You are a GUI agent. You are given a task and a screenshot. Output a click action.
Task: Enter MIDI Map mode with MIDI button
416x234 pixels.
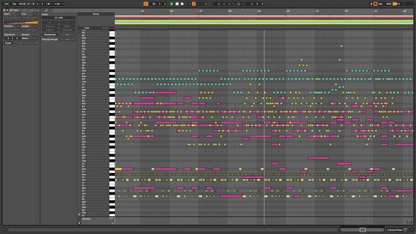(x=389, y=4)
